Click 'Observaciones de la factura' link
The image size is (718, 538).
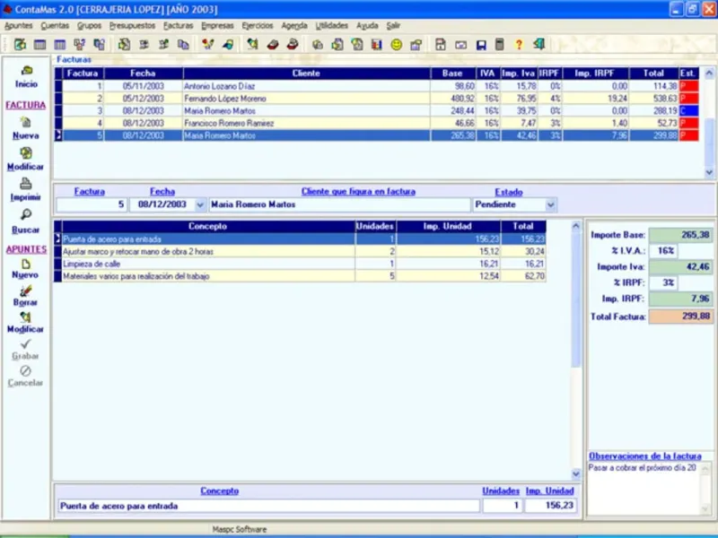click(644, 456)
